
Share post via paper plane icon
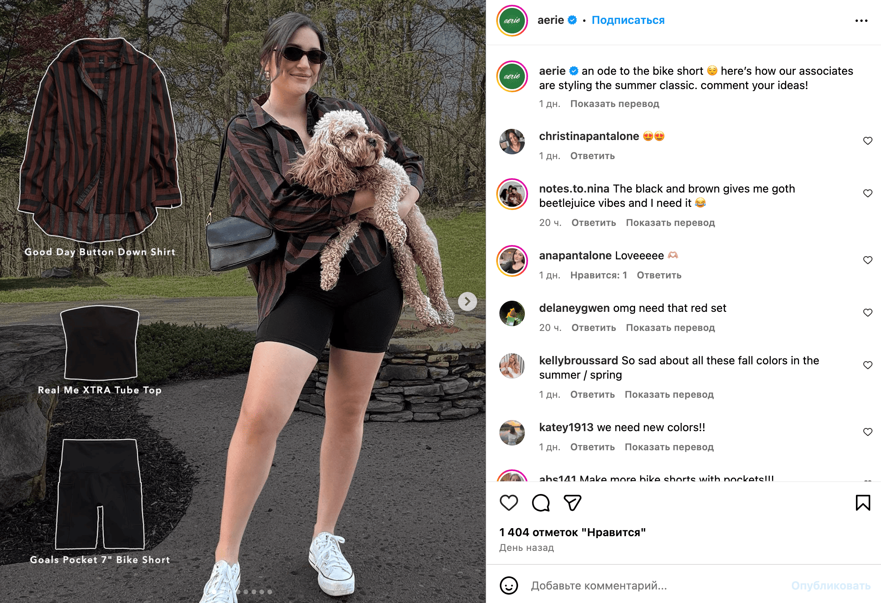click(573, 503)
